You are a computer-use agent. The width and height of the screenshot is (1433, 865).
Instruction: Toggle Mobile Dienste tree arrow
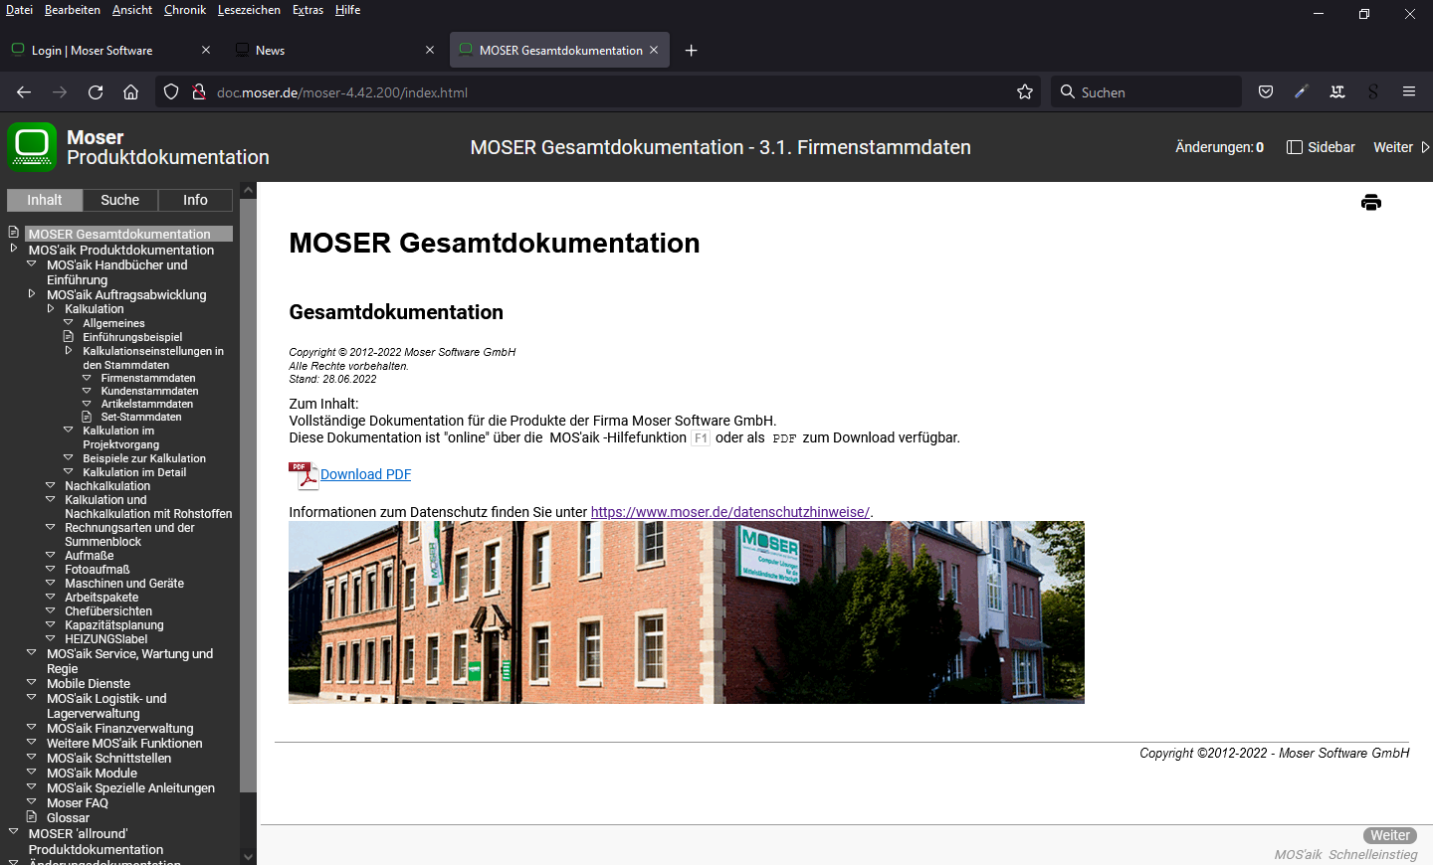pyautogui.click(x=31, y=683)
